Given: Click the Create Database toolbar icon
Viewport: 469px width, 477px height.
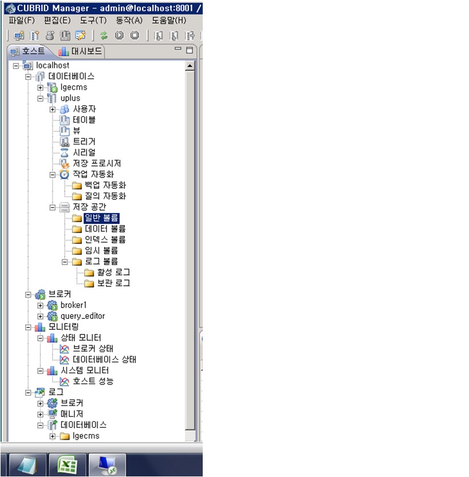Looking at the screenshot, I should click(x=34, y=36).
